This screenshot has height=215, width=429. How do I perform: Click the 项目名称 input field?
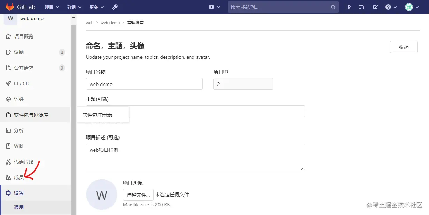click(x=144, y=84)
